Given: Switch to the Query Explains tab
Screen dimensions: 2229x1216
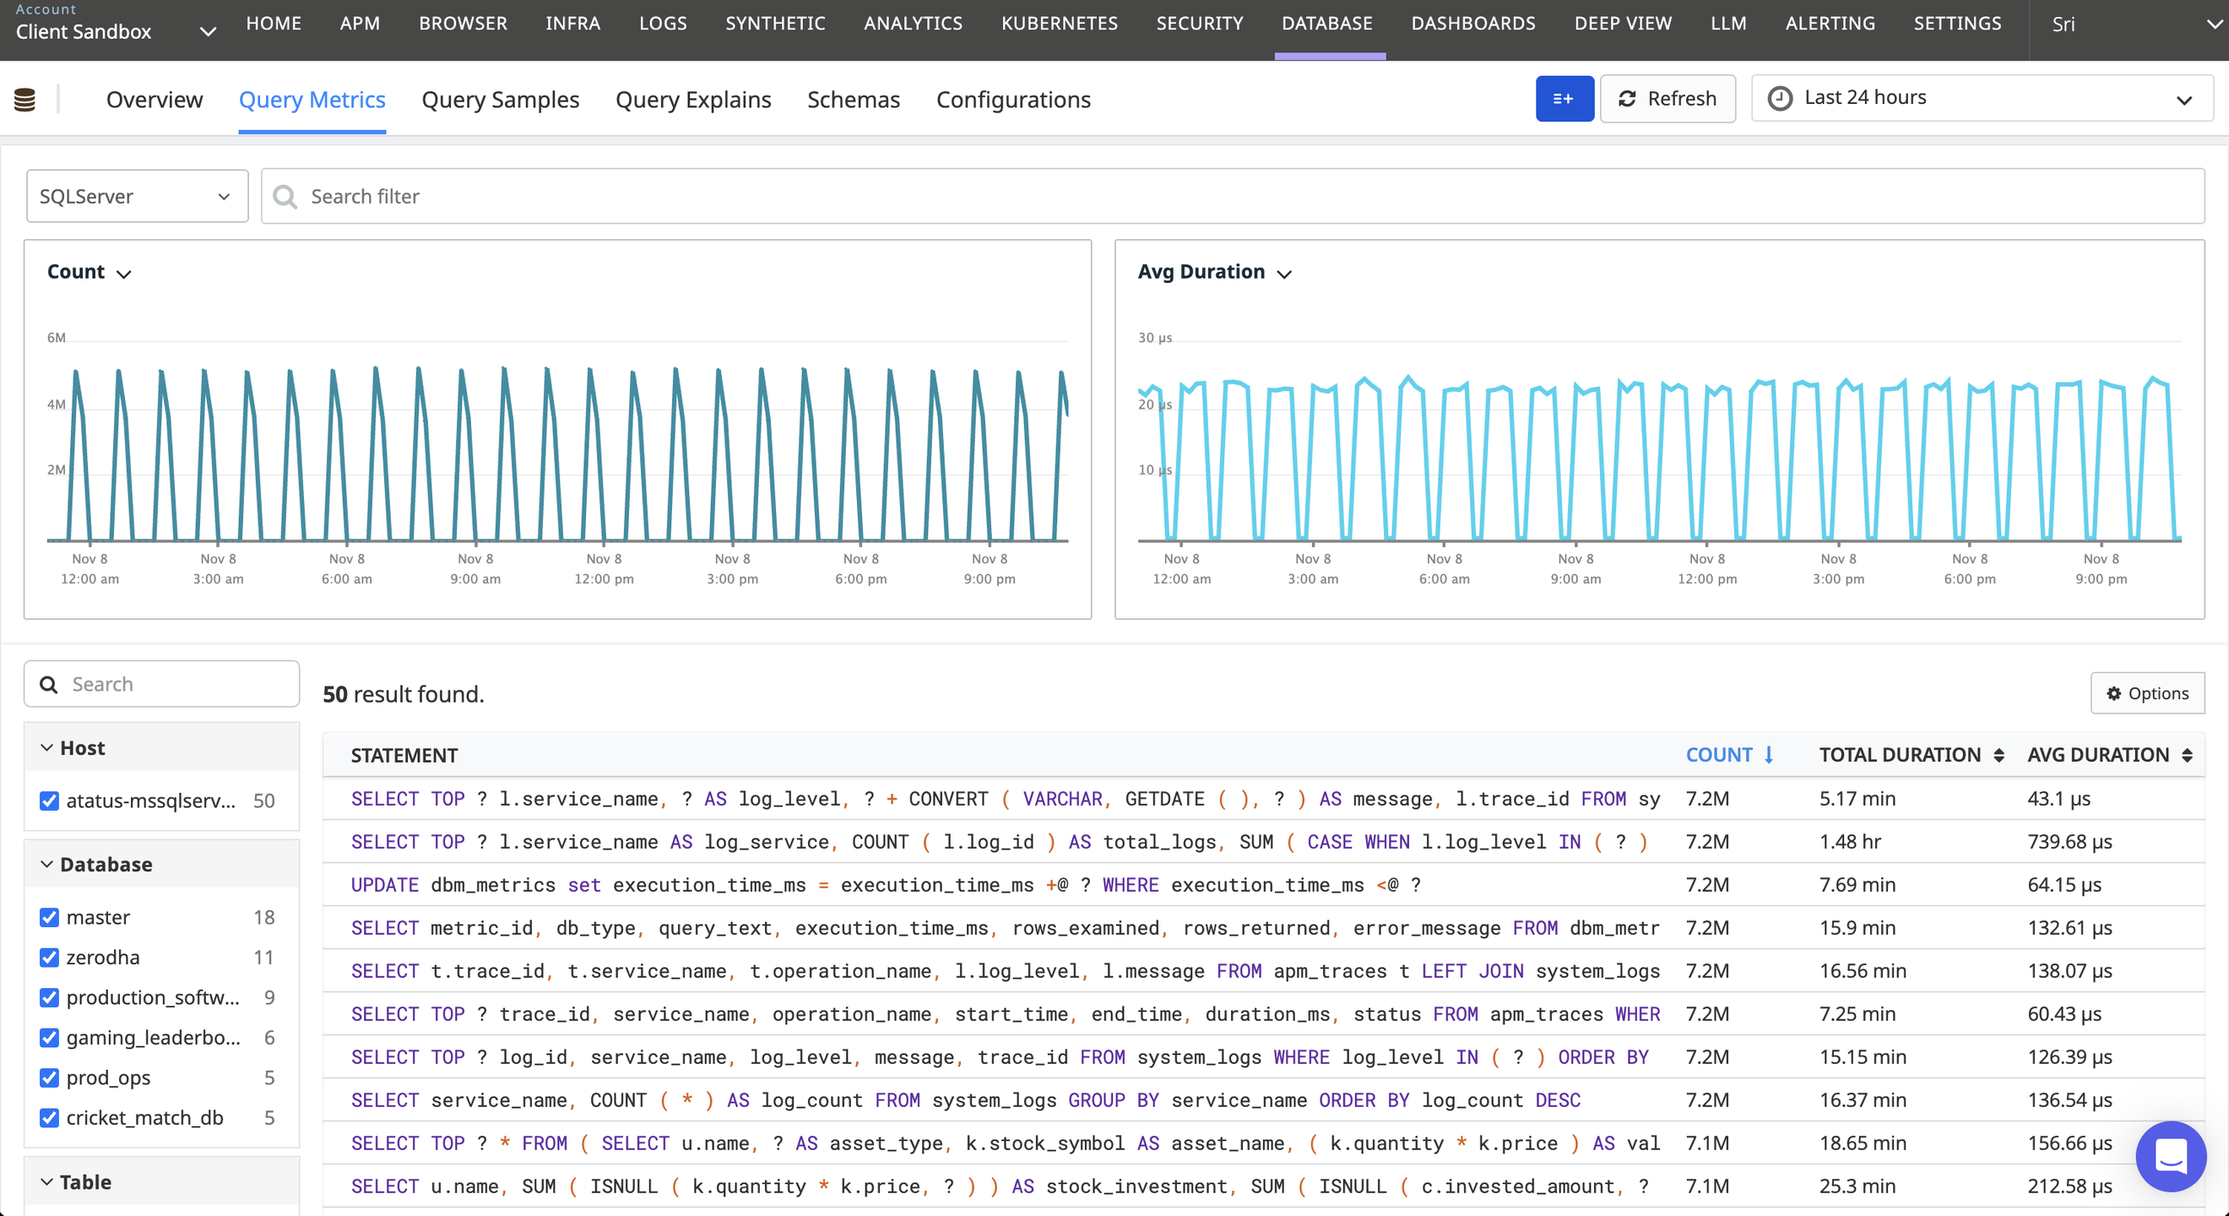Looking at the screenshot, I should click(693, 100).
